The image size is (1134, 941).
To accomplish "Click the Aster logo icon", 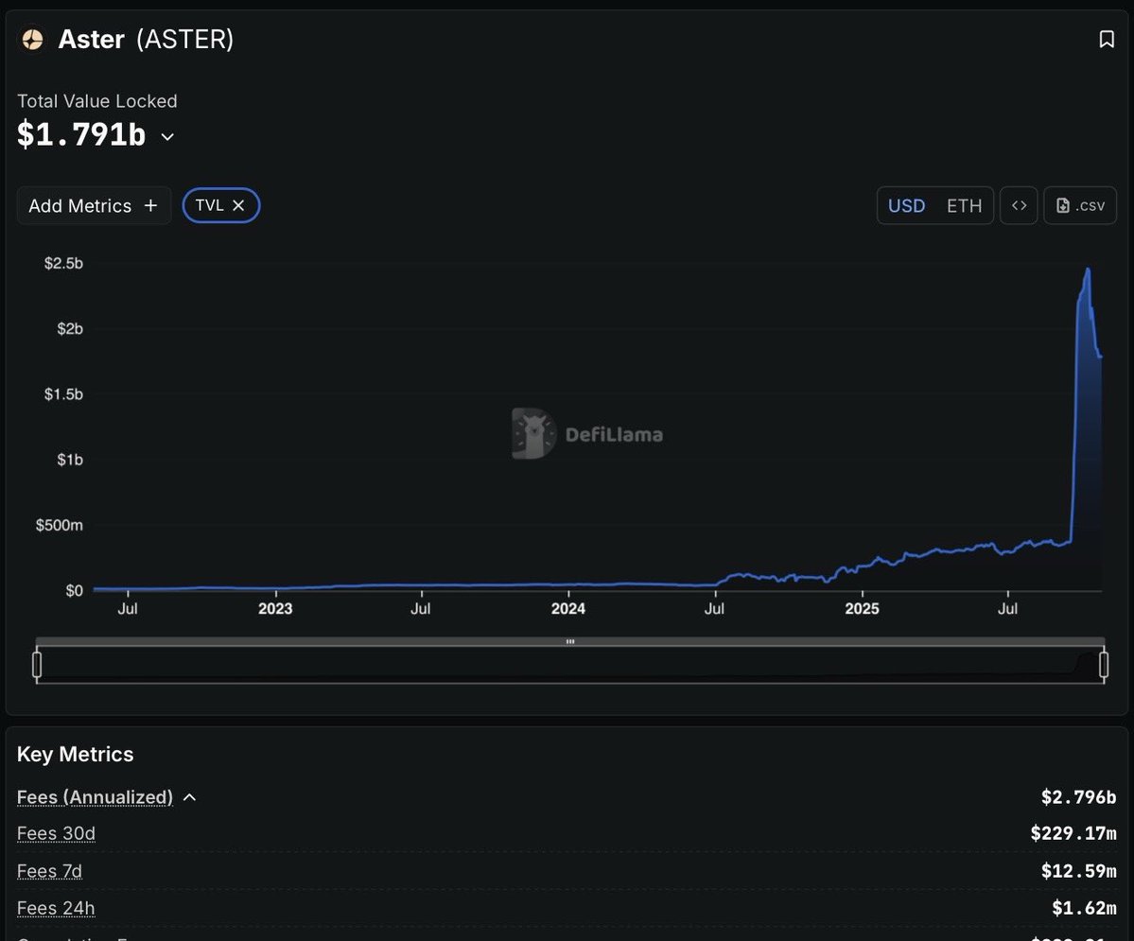I will tap(32, 39).
